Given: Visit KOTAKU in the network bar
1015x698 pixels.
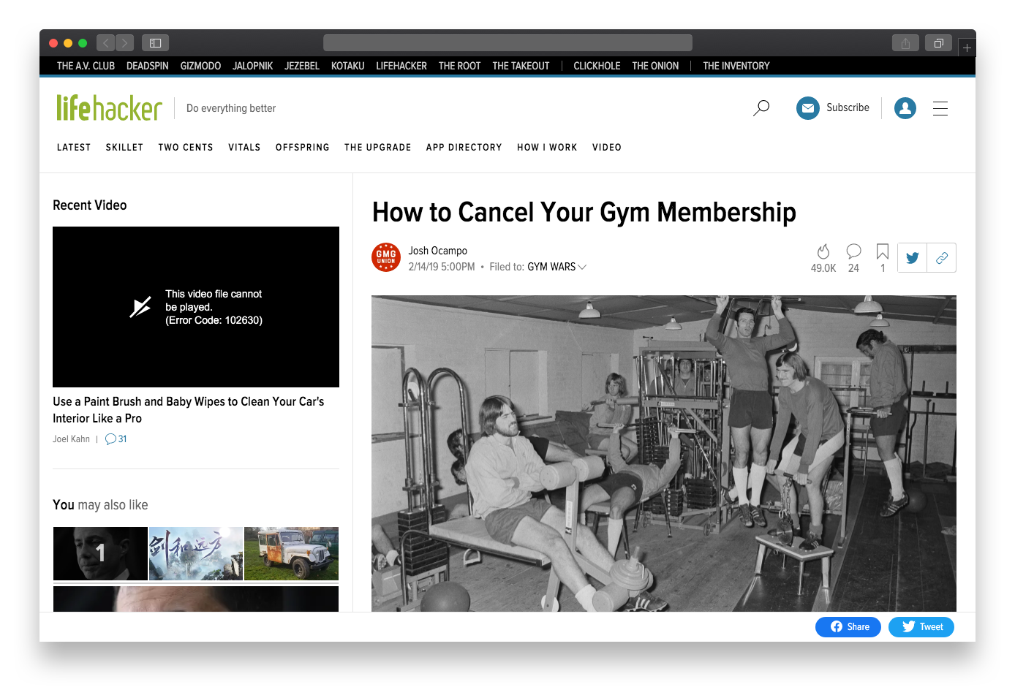Looking at the screenshot, I should pyautogui.click(x=347, y=66).
